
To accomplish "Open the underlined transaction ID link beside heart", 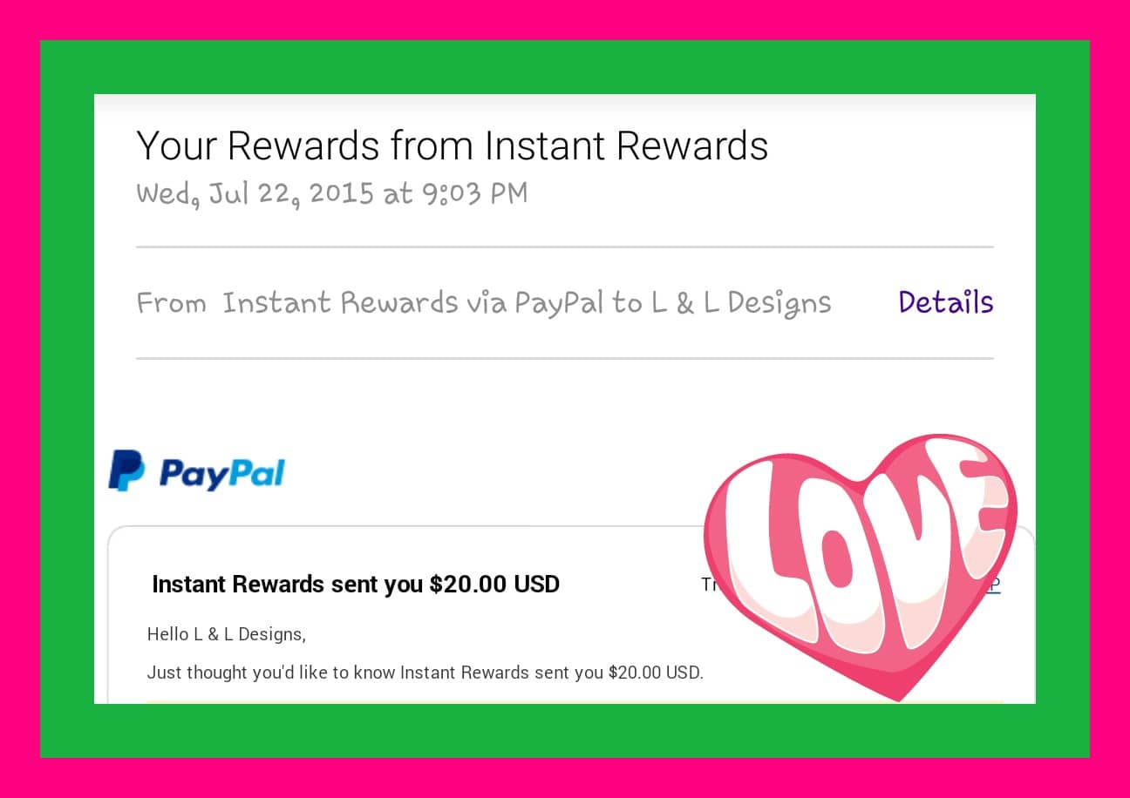I will point(992,585).
